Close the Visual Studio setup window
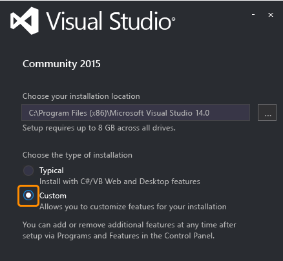Screen dimensions: 283x261 tap(271, 15)
